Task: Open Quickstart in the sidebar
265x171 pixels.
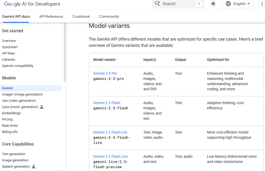Action: [x=10, y=47]
